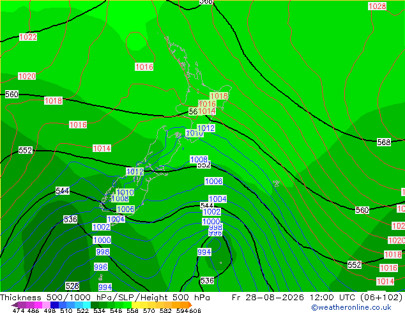
Task: Click the light pink swatch left of 498
Action: 46,305
